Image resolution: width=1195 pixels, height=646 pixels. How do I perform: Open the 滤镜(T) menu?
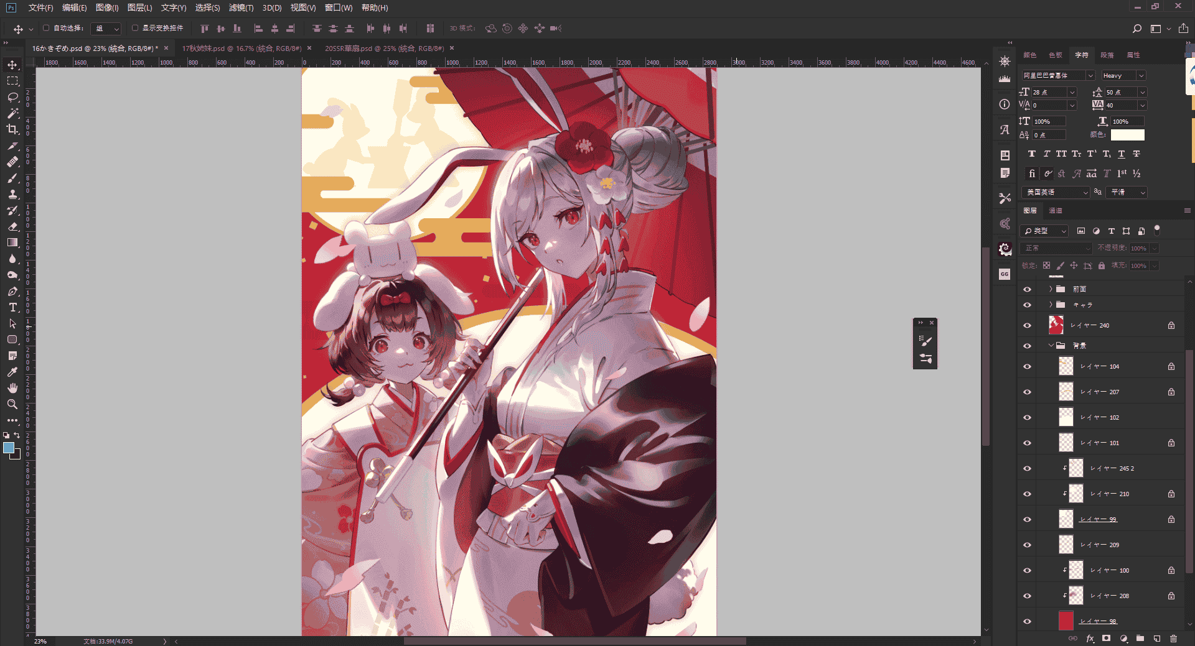(241, 7)
